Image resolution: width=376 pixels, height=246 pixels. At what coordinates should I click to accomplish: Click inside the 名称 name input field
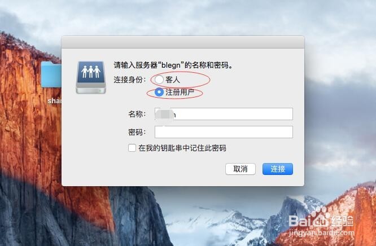point(224,114)
